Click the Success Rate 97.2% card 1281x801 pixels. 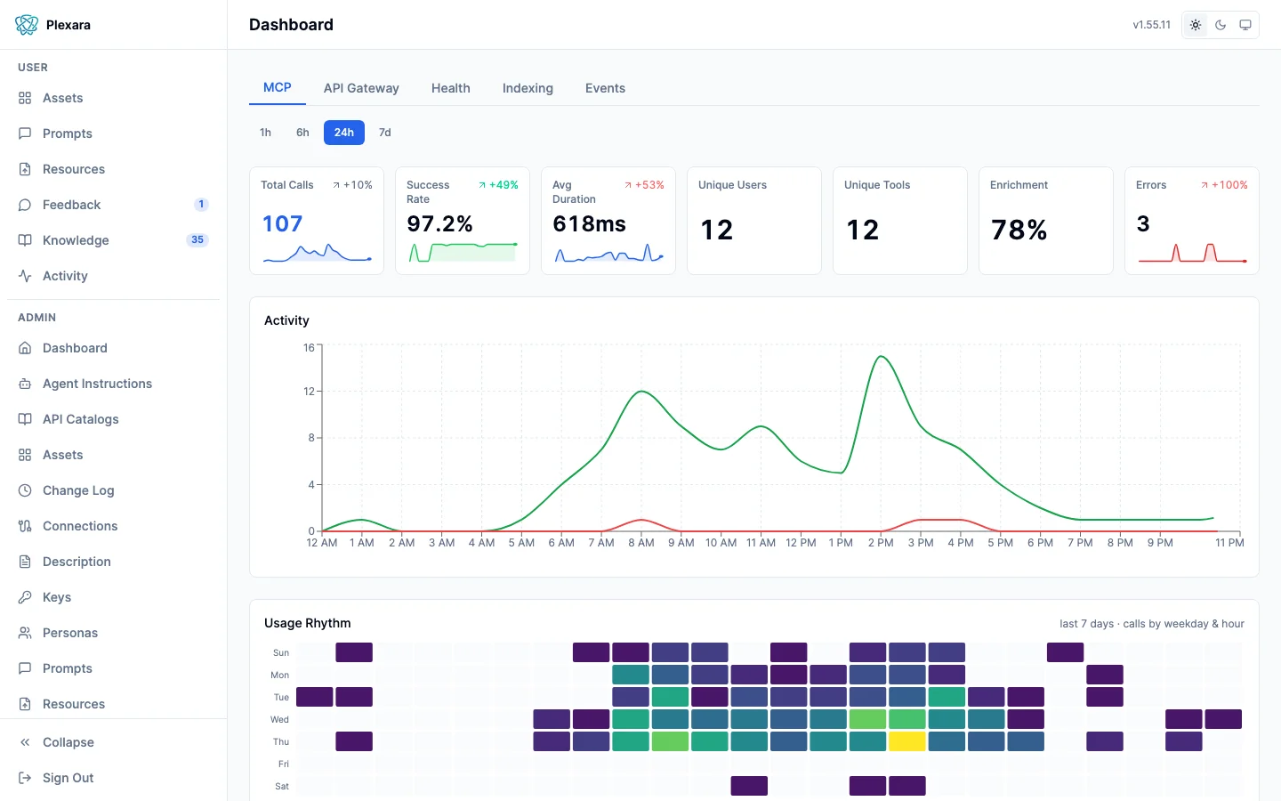coord(463,221)
